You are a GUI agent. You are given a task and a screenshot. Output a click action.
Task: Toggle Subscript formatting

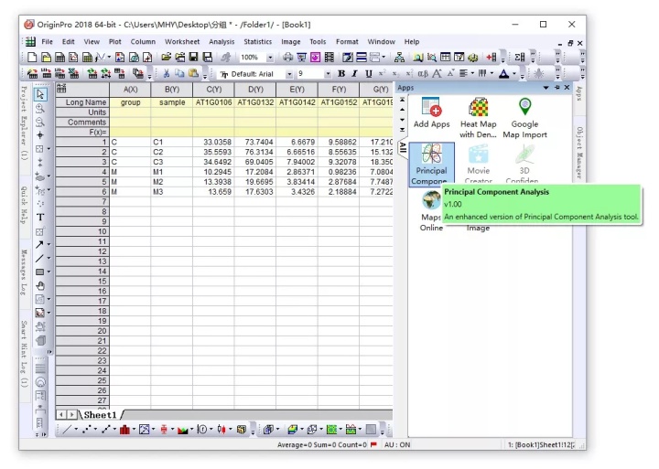coord(395,74)
